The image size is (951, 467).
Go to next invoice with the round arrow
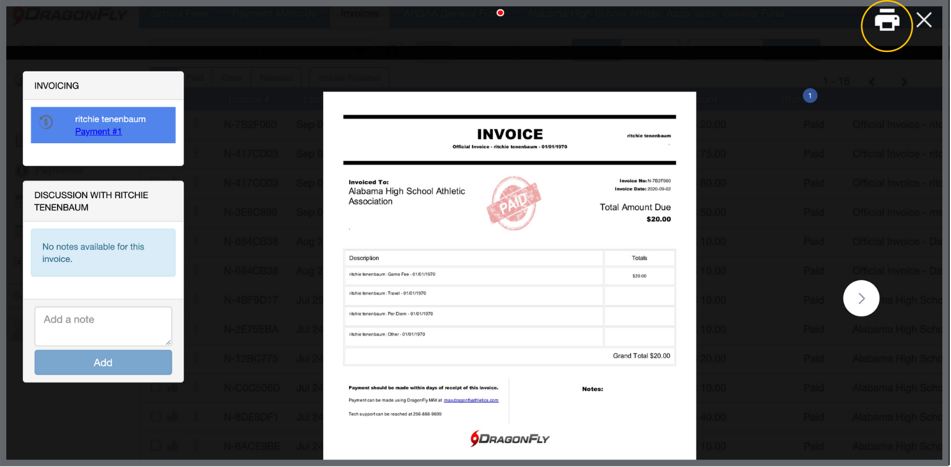861,299
